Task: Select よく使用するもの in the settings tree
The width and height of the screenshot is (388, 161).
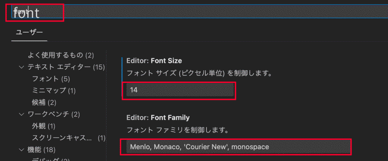Action: tap(61, 55)
